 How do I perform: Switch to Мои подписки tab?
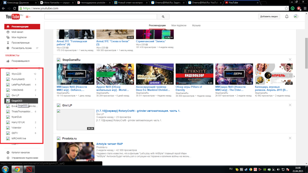[x=179, y=25]
